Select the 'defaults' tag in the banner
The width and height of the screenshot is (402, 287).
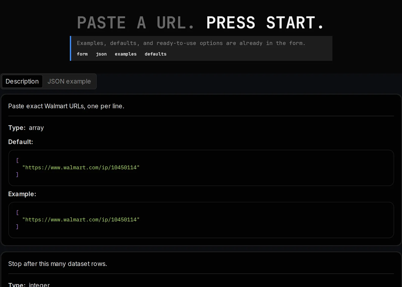tap(156, 54)
